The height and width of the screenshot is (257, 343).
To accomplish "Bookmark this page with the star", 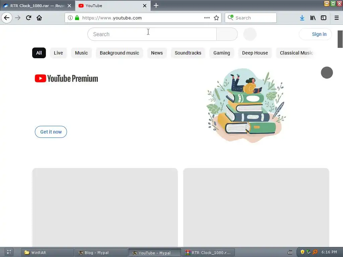I will (x=216, y=18).
